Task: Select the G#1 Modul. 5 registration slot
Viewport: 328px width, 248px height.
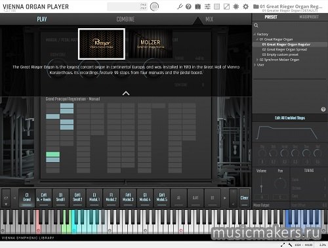Action: coord(161,197)
